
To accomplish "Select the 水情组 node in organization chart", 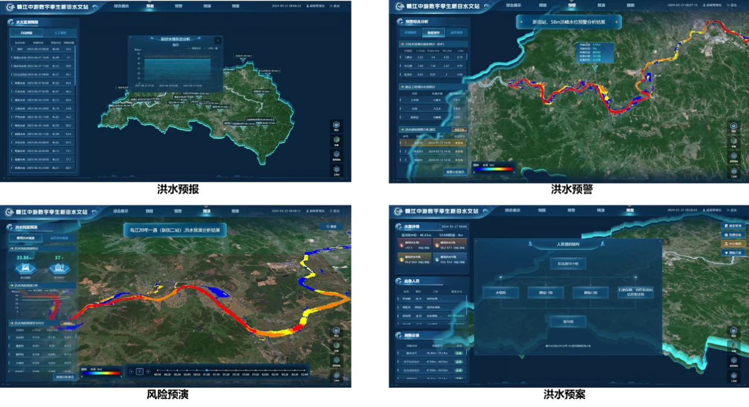I will pos(500,293).
